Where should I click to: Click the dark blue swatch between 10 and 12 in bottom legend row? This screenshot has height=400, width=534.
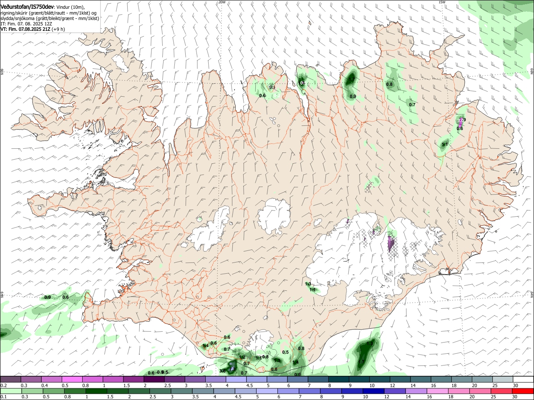[x=373, y=391]
